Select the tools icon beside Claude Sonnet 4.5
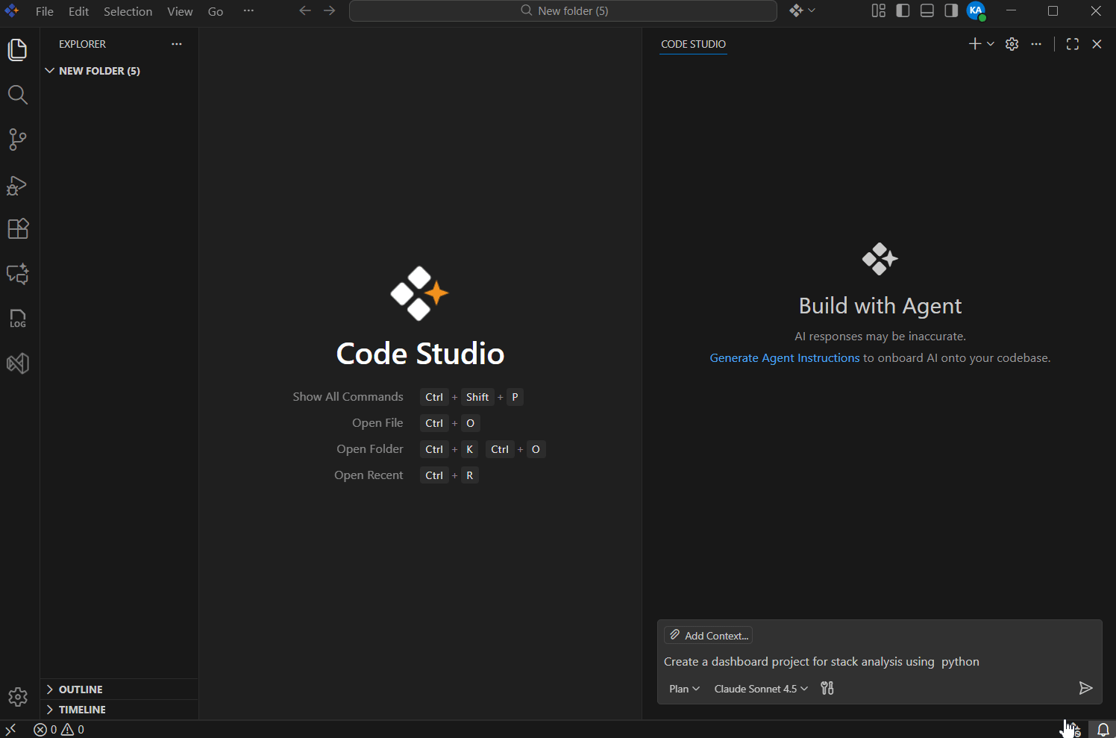 (x=827, y=688)
